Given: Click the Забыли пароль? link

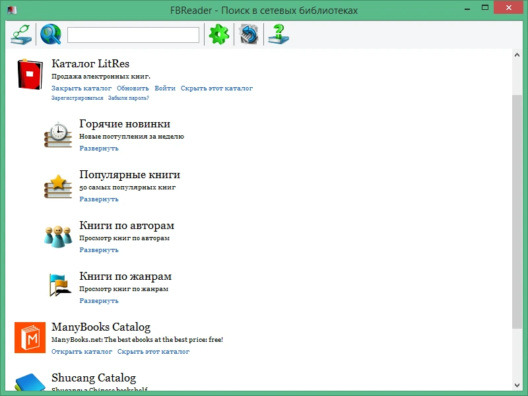Looking at the screenshot, I should [x=128, y=98].
